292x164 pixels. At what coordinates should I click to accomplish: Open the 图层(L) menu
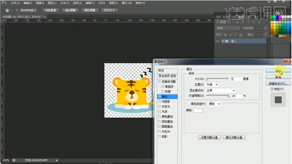52,3
